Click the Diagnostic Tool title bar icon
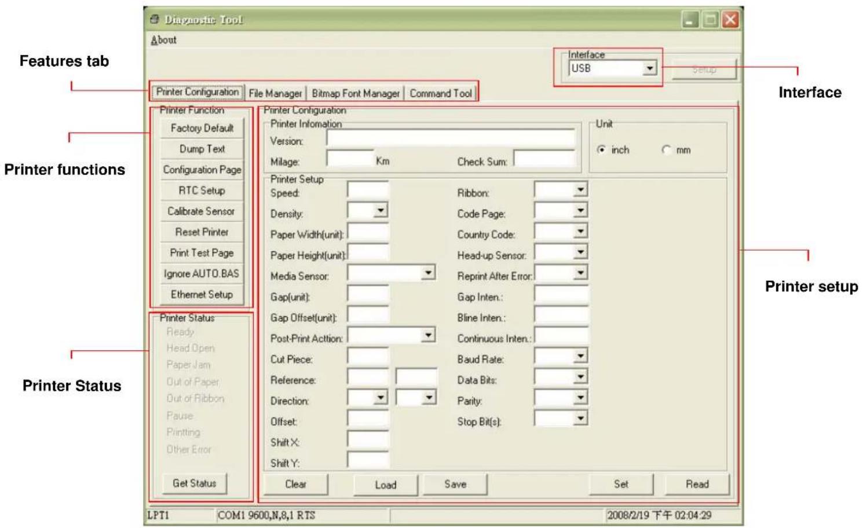Viewport: 863px width, 528px height. tap(154, 20)
